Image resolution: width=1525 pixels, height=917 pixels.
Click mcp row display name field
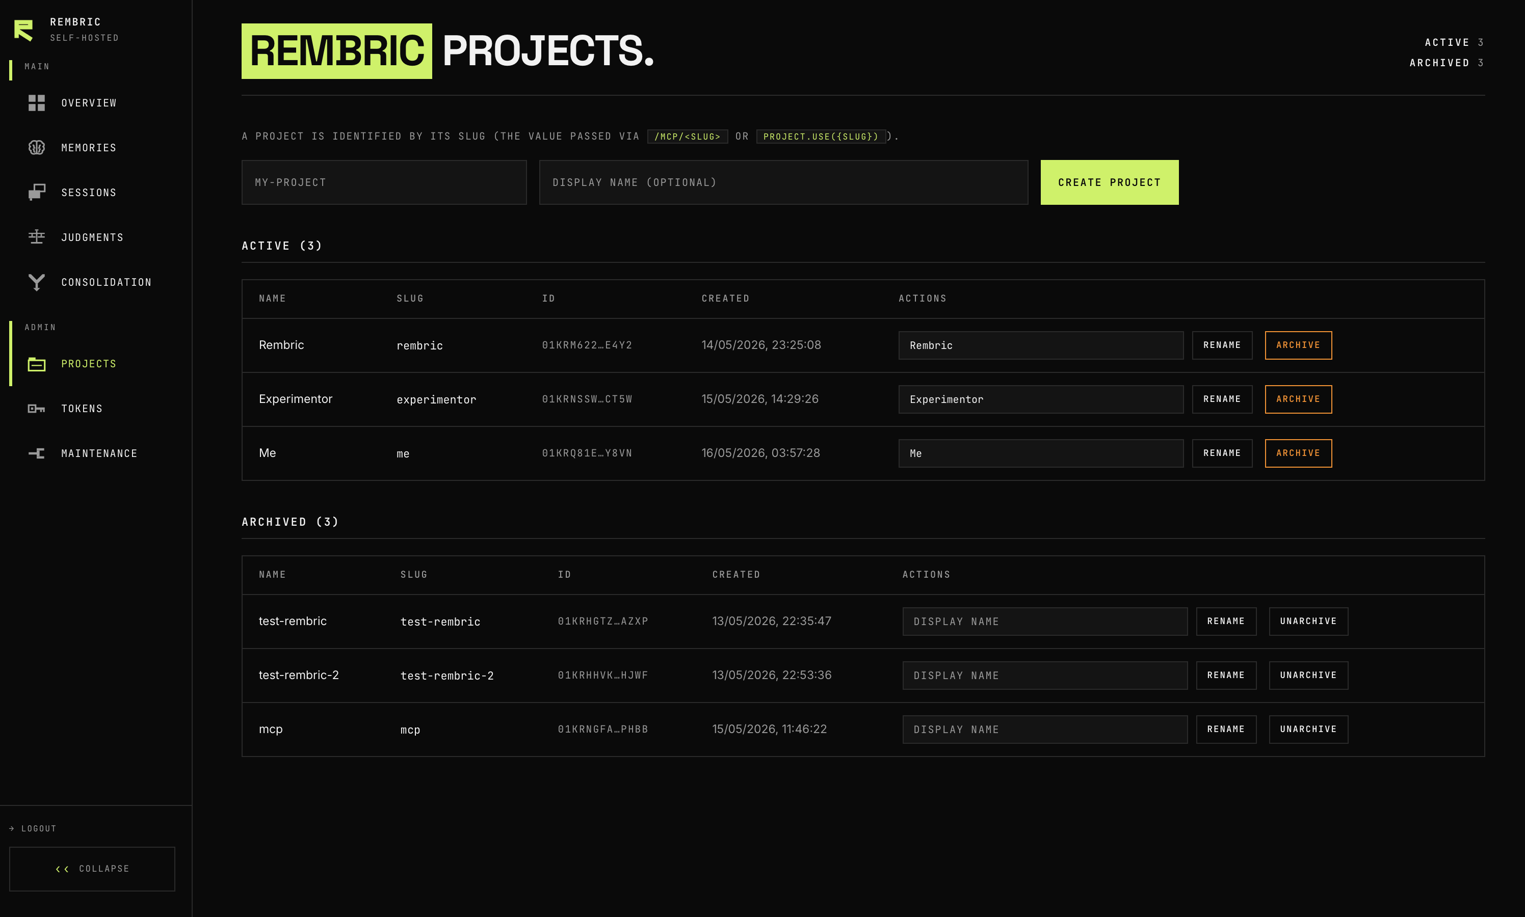(x=1045, y=729)
